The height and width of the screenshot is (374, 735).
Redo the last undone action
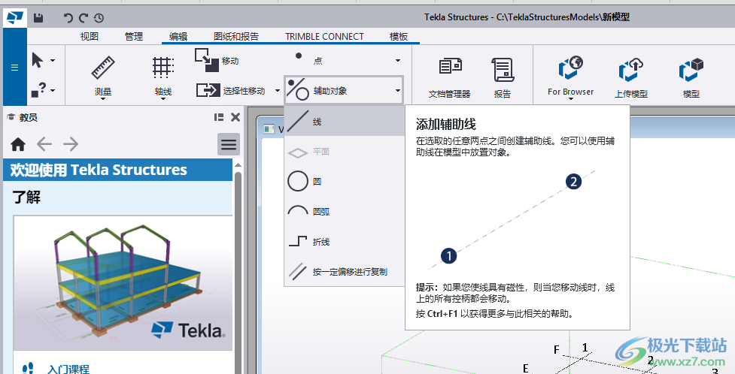click(84, 18)
